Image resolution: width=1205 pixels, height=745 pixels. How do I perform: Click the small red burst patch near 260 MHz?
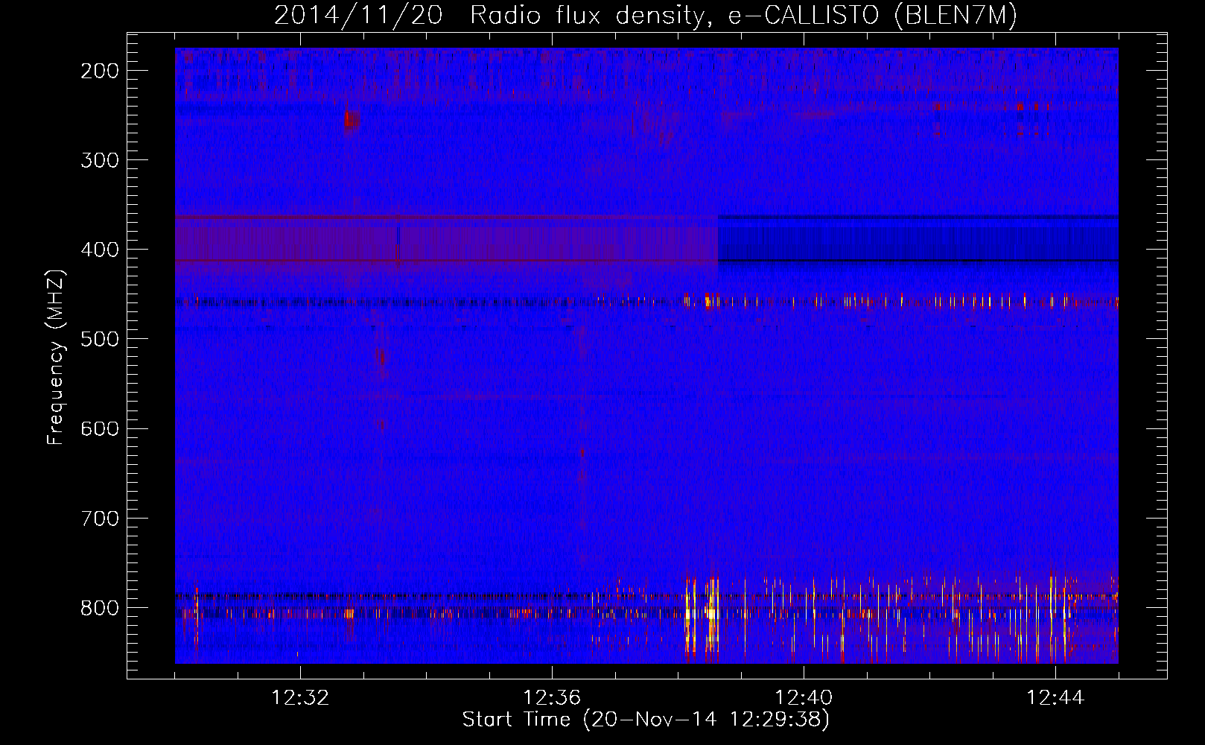352,119
